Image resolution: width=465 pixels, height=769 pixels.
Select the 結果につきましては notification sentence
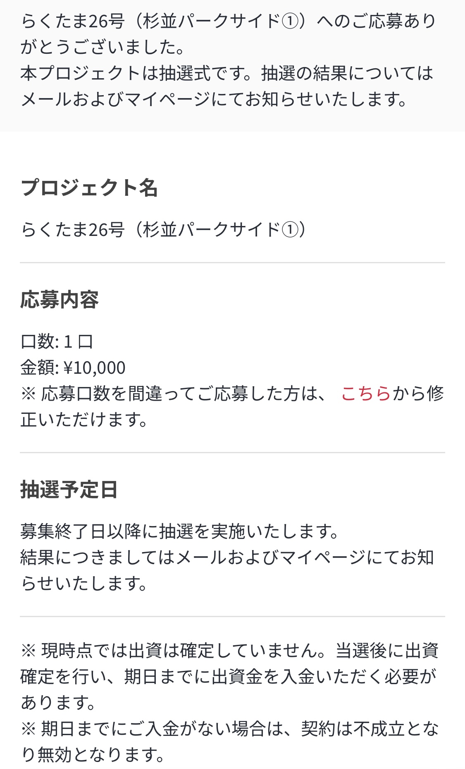pyautogui.click(x=227, y=558)
